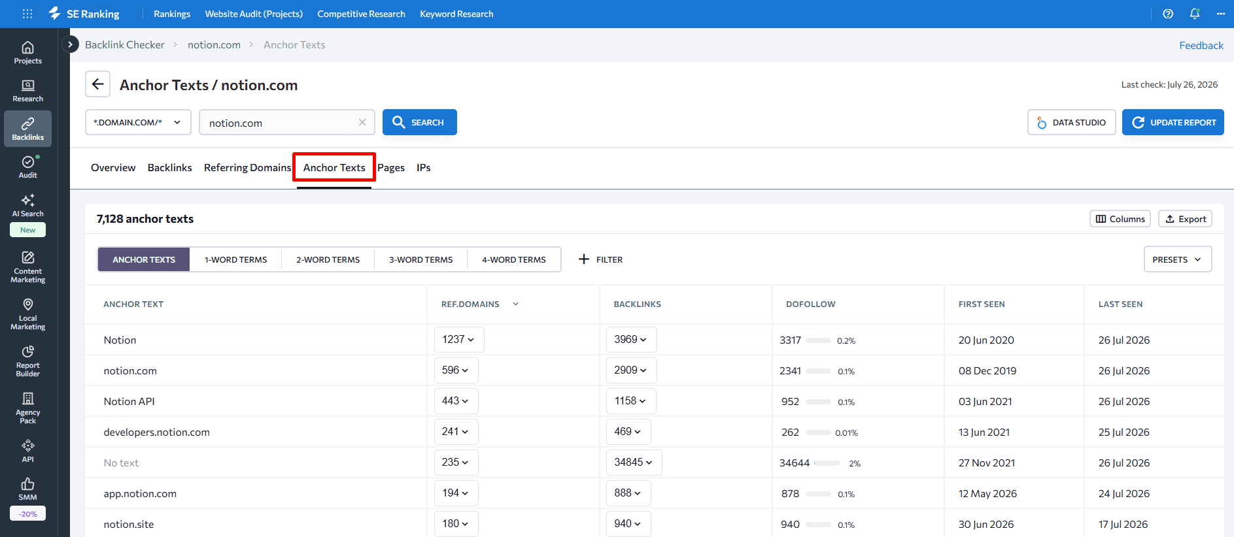The image size is (1234, 537).
Task: Open the Columns settings
Action: pyautogui.click(x=1120, y=219)
